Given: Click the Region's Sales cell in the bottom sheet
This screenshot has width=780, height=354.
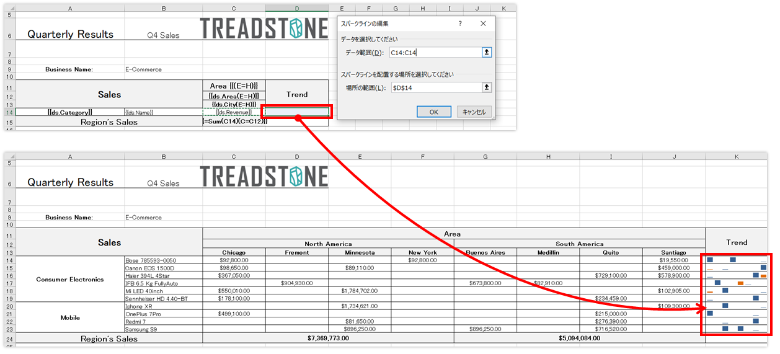Looking at the screenshot, I should pos(109,339).
